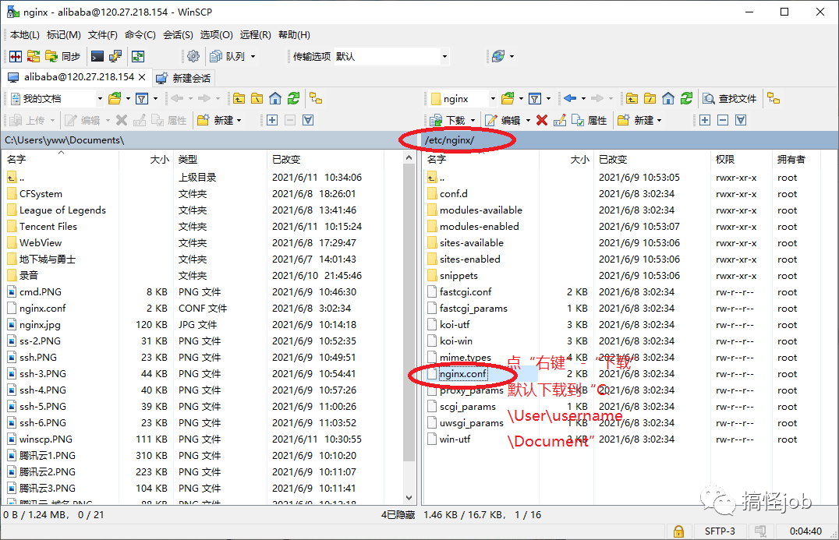Image resolution: width=839 pixels, height=540 pixels.
Task: Click the status bar lock icon
Action: [678, 531]
